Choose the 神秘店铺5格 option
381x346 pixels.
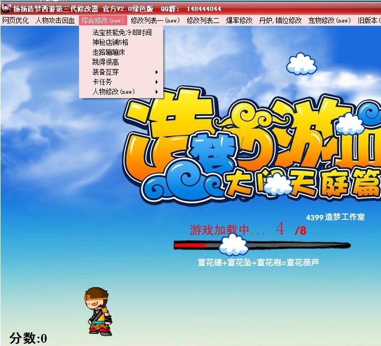tap(110, 42)
